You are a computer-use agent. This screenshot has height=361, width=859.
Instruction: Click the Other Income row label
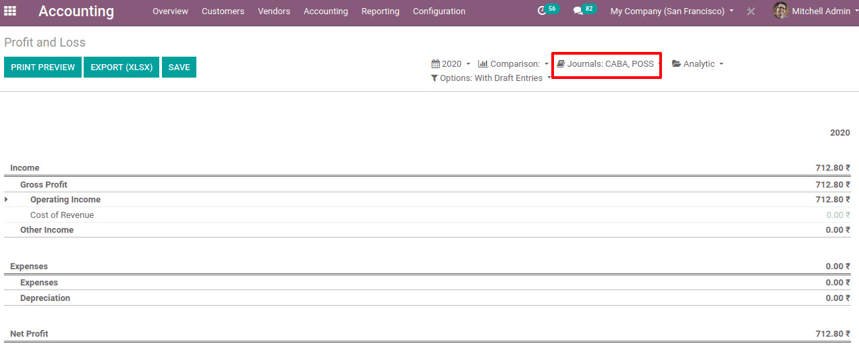pyautogui.click(x=47, y=230)
